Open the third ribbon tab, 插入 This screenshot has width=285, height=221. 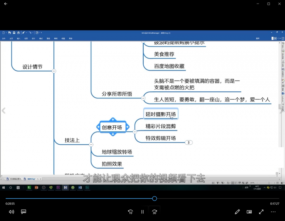19,38
